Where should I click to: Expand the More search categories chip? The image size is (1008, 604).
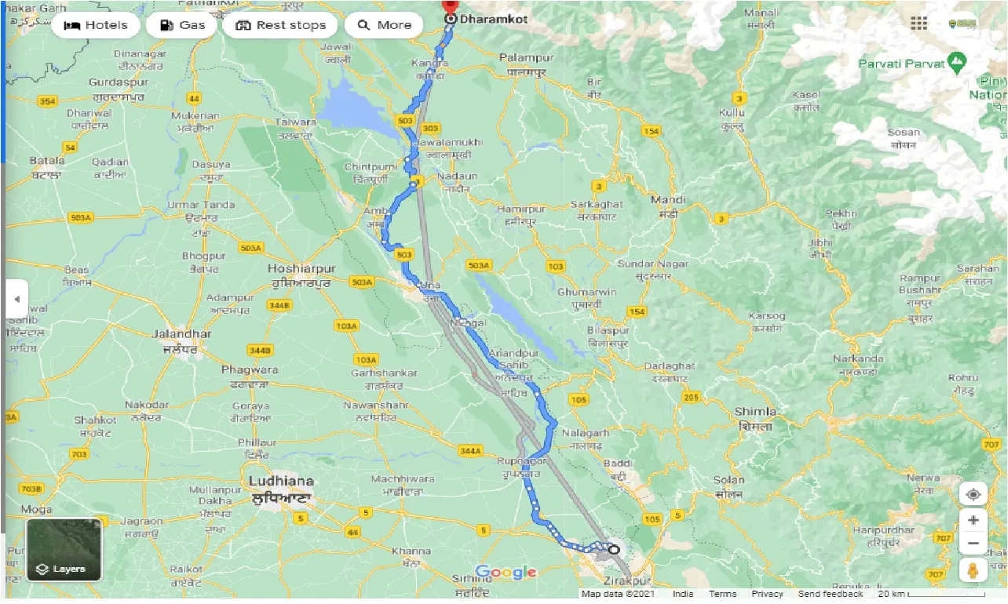pyautogui.click(x=383, y=25)
